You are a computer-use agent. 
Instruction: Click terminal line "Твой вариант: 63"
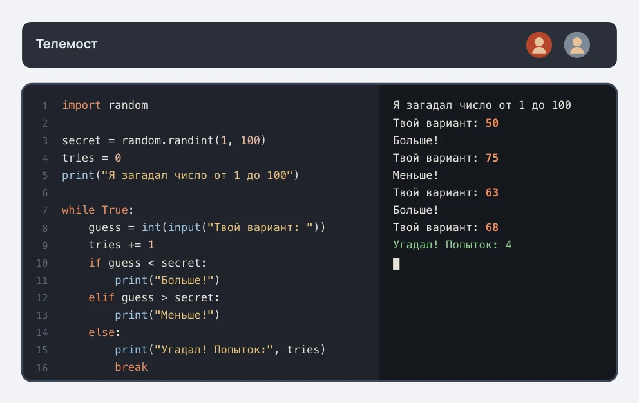(445, 192)
